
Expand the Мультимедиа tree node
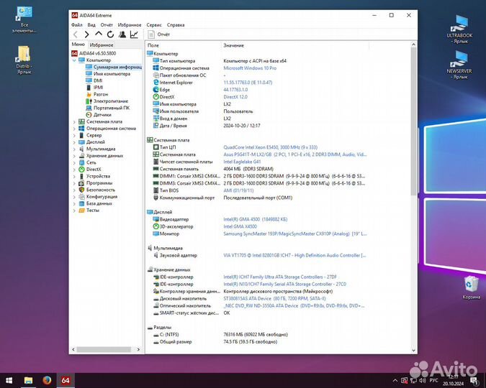74,149
